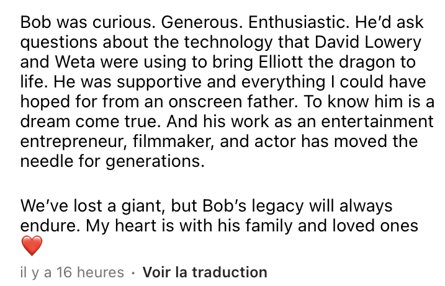Click the word 'entrepreneur' in the caption
Viewport: 445px width, 286px height.
73,142
